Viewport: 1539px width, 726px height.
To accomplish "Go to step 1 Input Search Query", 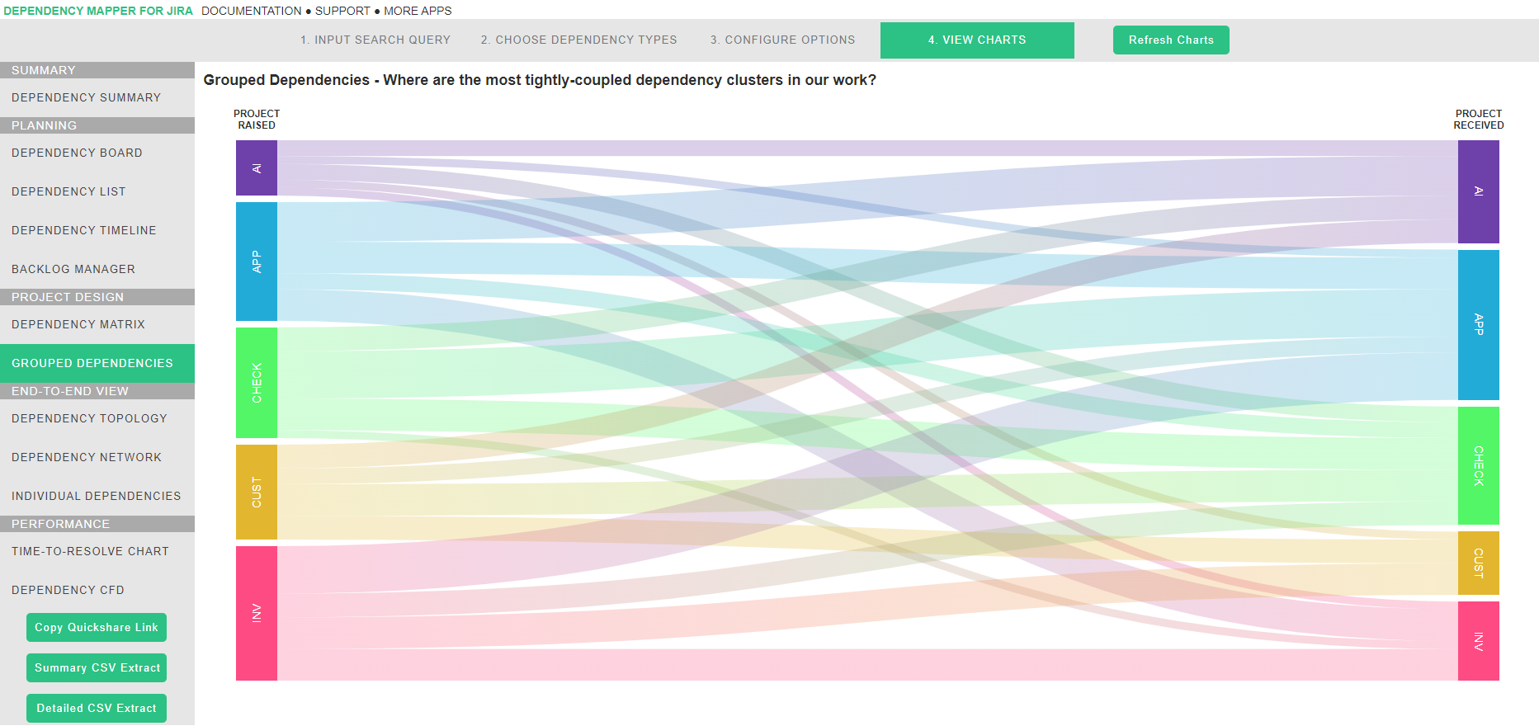I will (375, 40).
